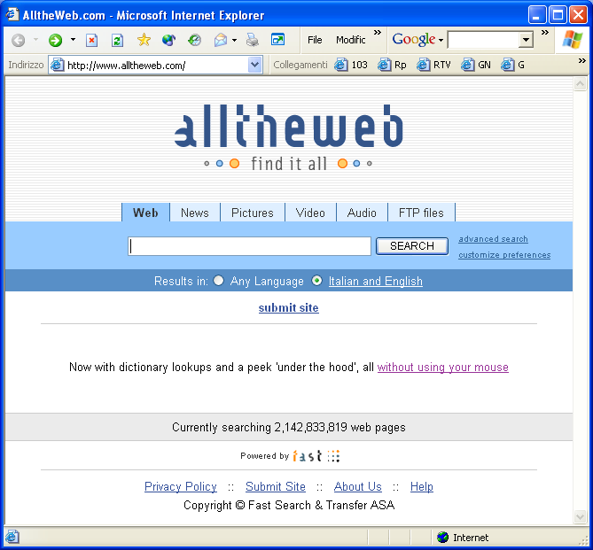Open the Modific menu
This screenshot has width=593, height=550.
click(351, 40)
